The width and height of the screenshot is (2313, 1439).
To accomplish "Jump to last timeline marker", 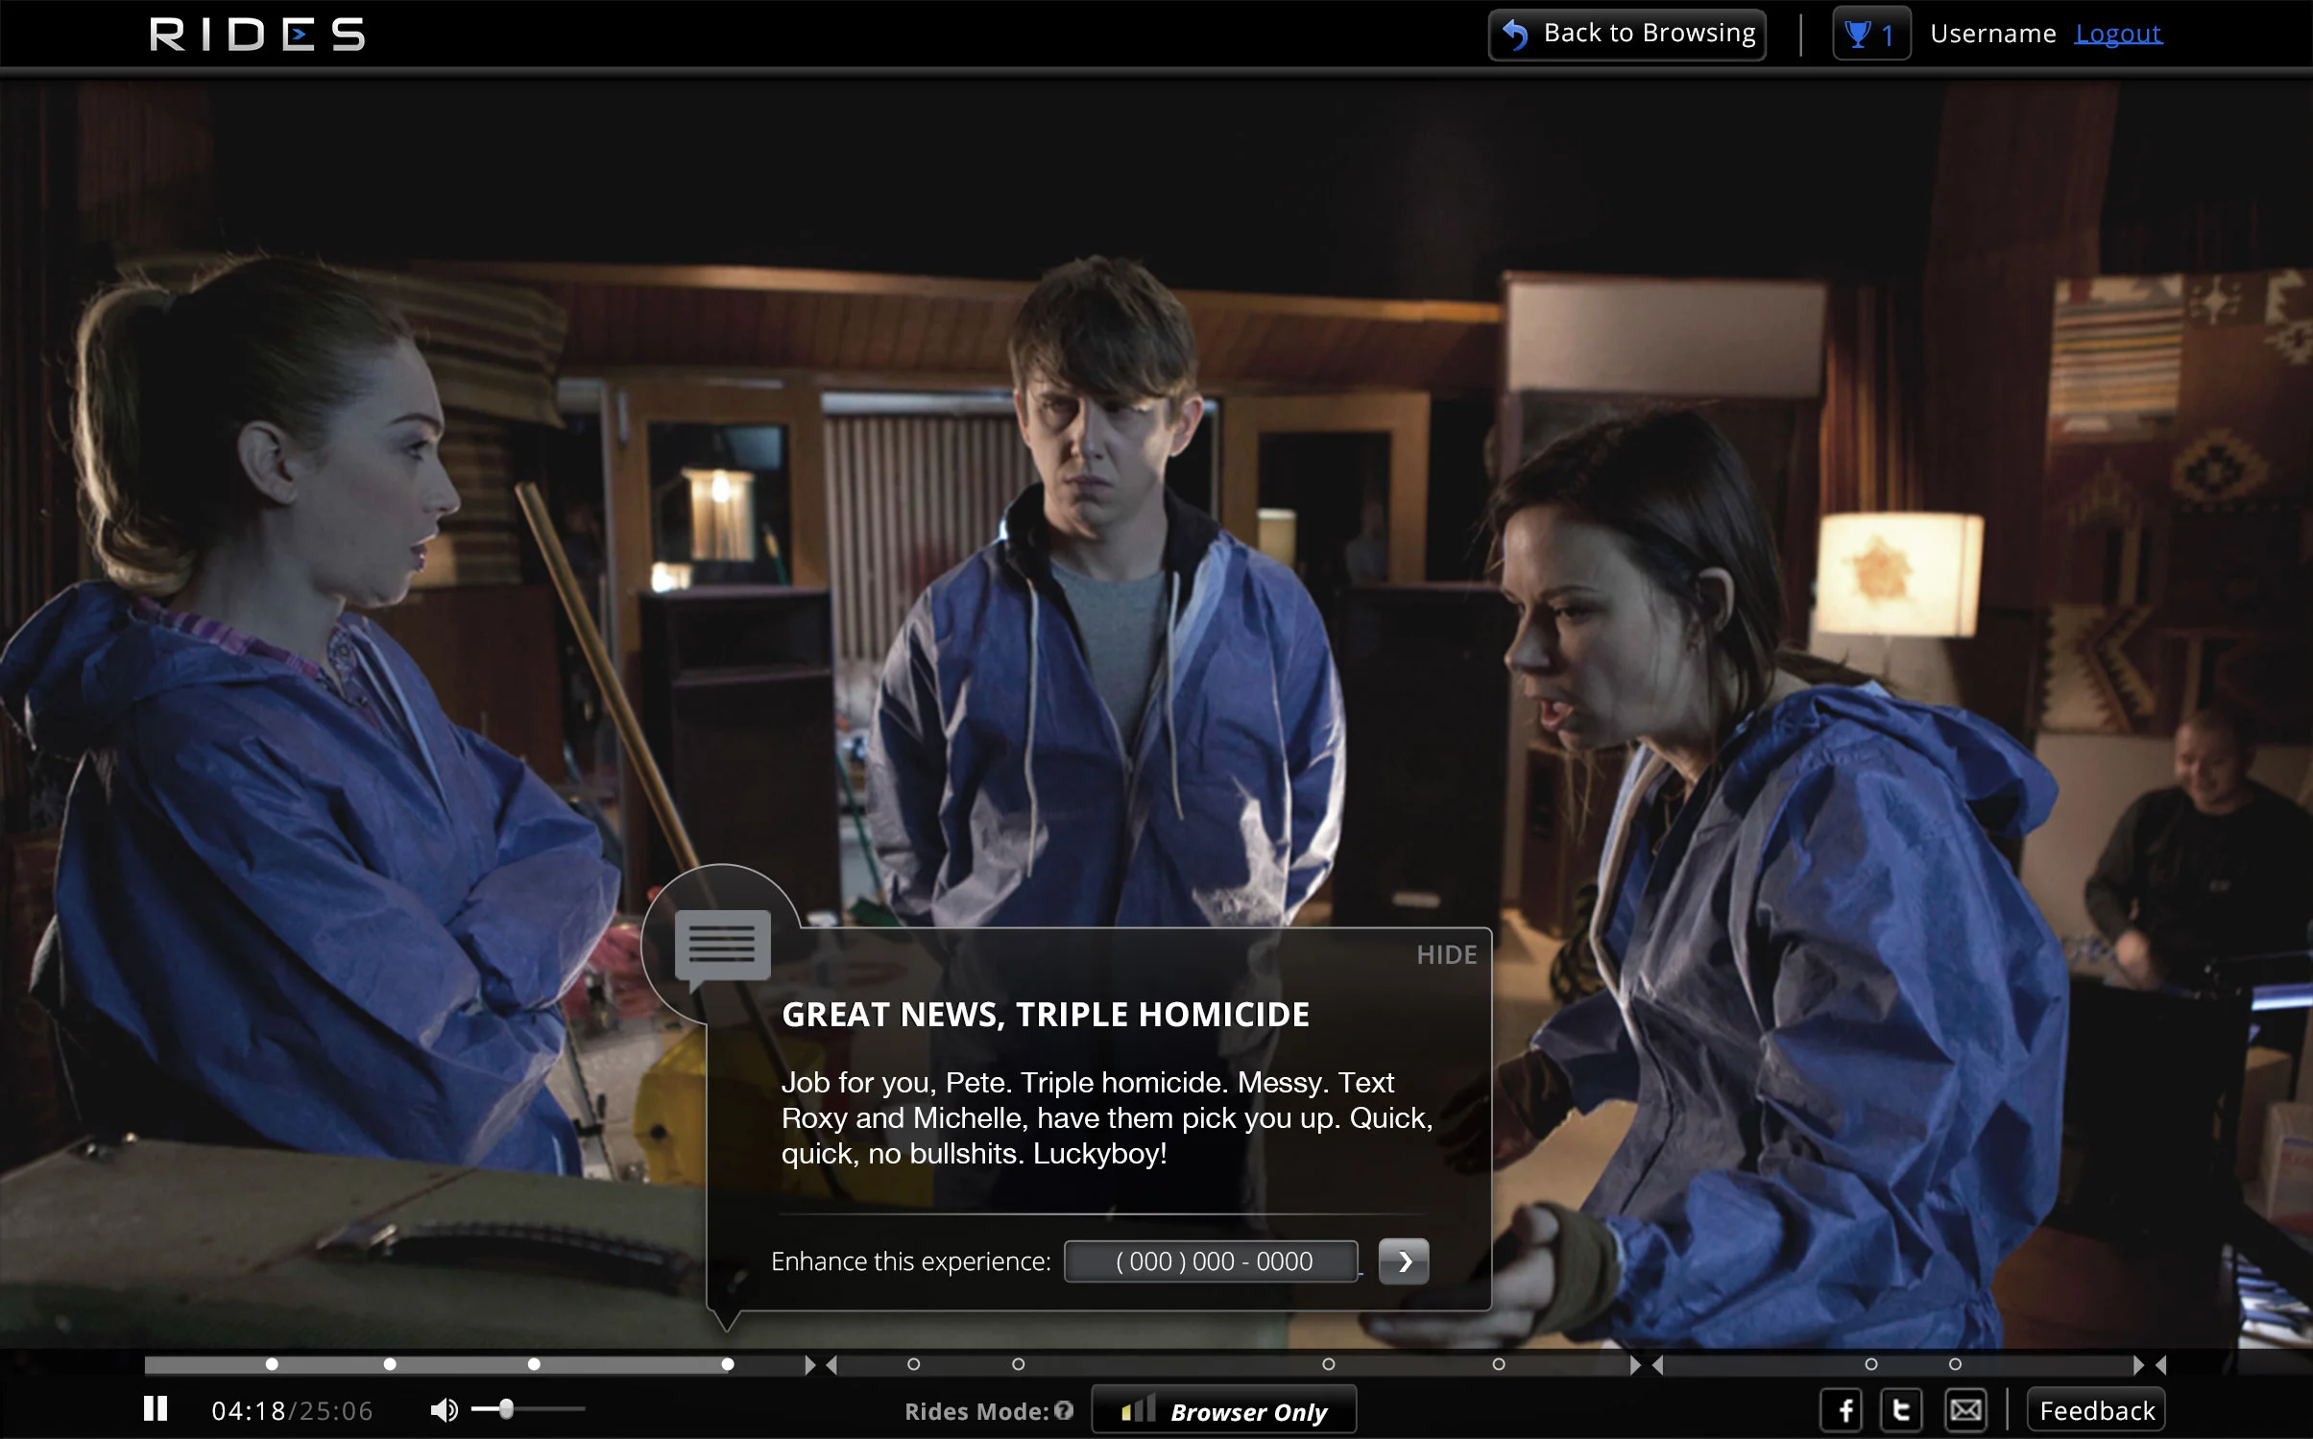I will point(1955,1364).
